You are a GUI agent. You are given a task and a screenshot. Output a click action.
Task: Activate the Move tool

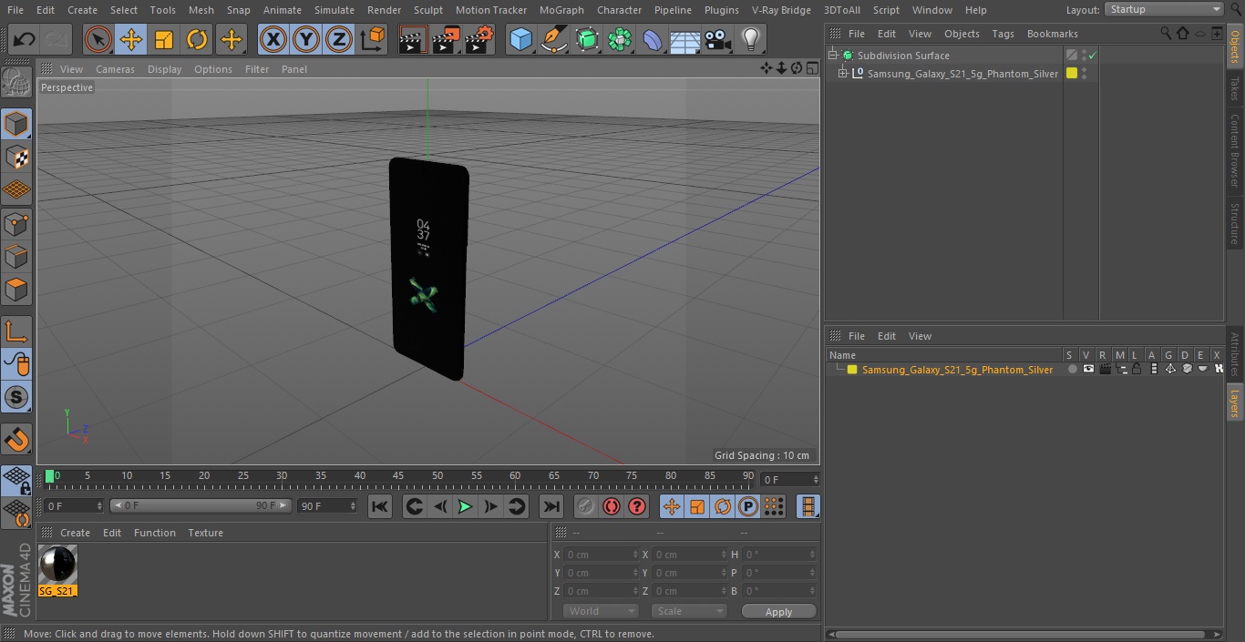click(131, 39)
